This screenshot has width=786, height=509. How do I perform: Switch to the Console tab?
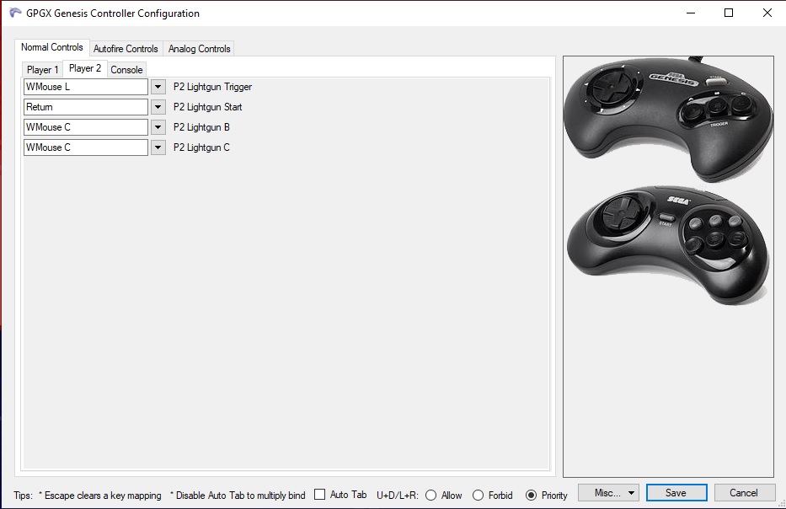127,70
